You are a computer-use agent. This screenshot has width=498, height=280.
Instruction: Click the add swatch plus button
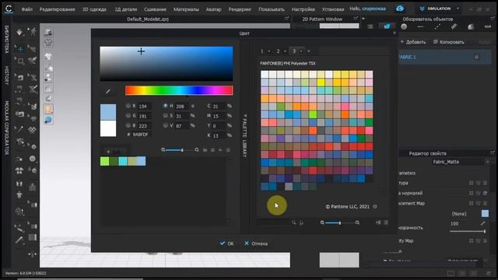click(114, 152)
